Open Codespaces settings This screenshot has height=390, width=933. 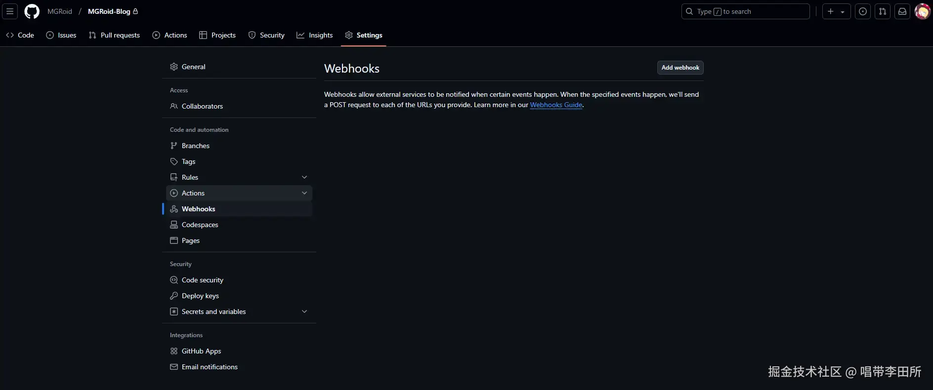[239, 225]
